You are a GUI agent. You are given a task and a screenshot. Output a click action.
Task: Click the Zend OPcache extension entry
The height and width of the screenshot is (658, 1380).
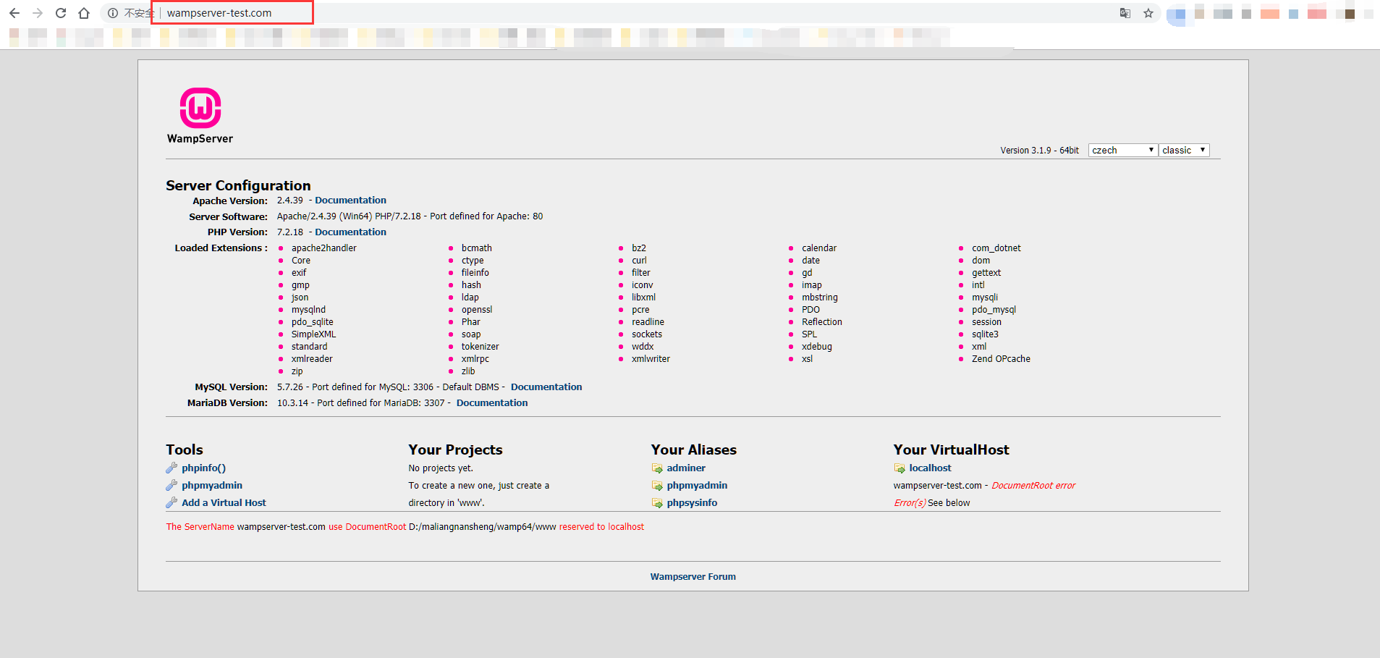pos(1001,359)
